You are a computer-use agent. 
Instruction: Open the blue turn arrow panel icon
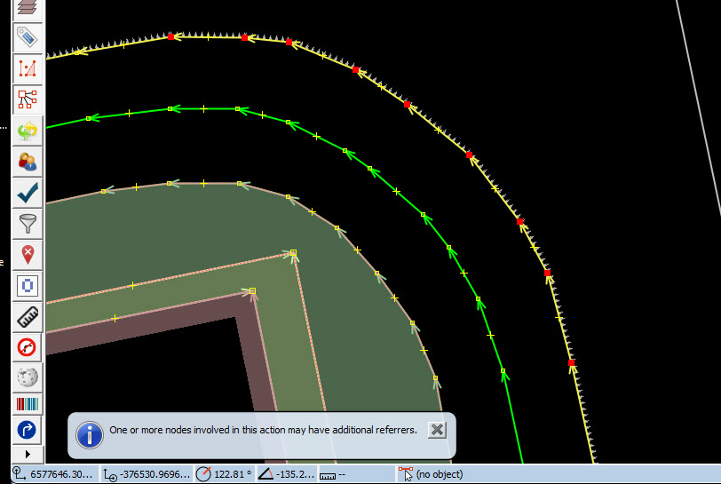pyautogui.click(x=28, y=430)
